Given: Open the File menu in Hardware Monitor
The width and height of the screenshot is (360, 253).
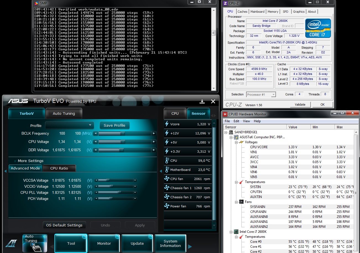Looking at the screenshot, I should click(227, 121).
